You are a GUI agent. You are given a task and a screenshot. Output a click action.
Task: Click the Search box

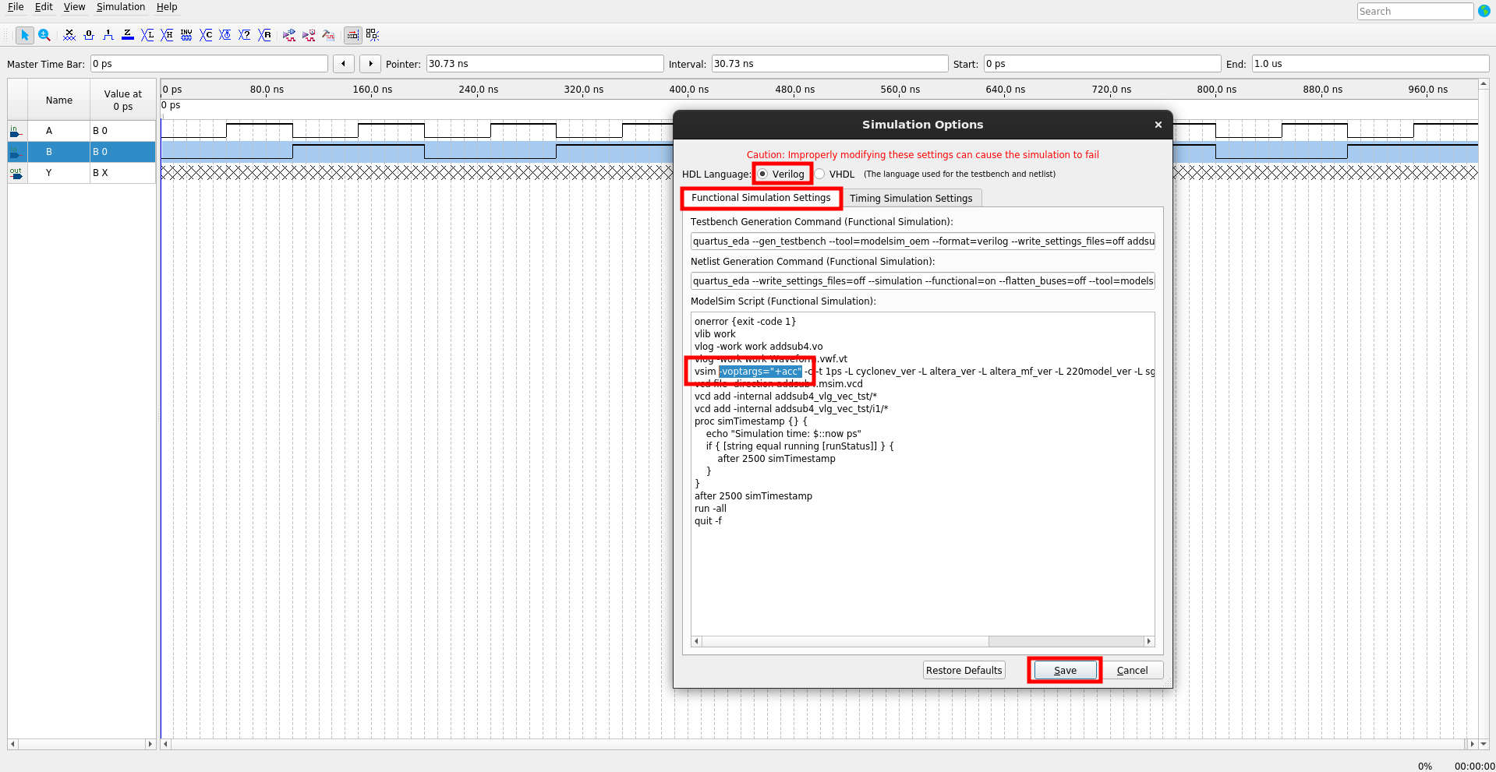coord(1415,11)
